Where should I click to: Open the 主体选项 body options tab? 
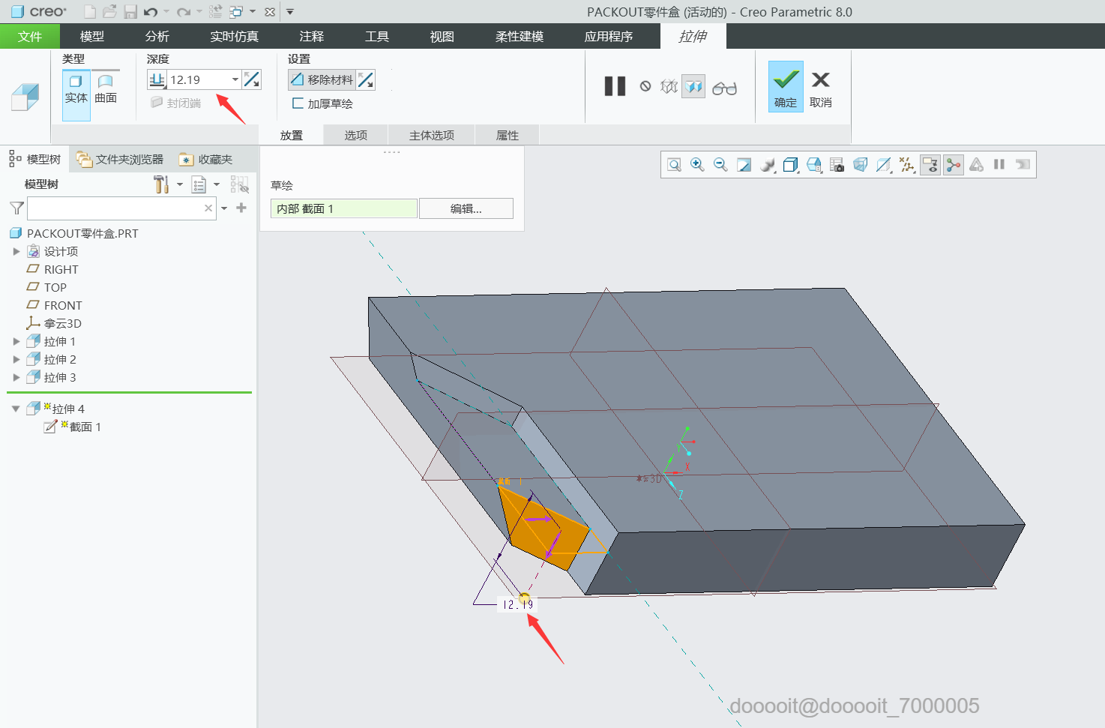tap(432, 135)
